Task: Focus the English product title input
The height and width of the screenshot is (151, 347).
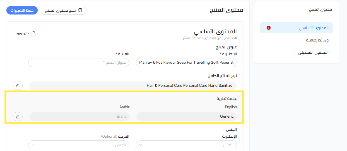Action: pyautogui.click(x=186, y=63)
